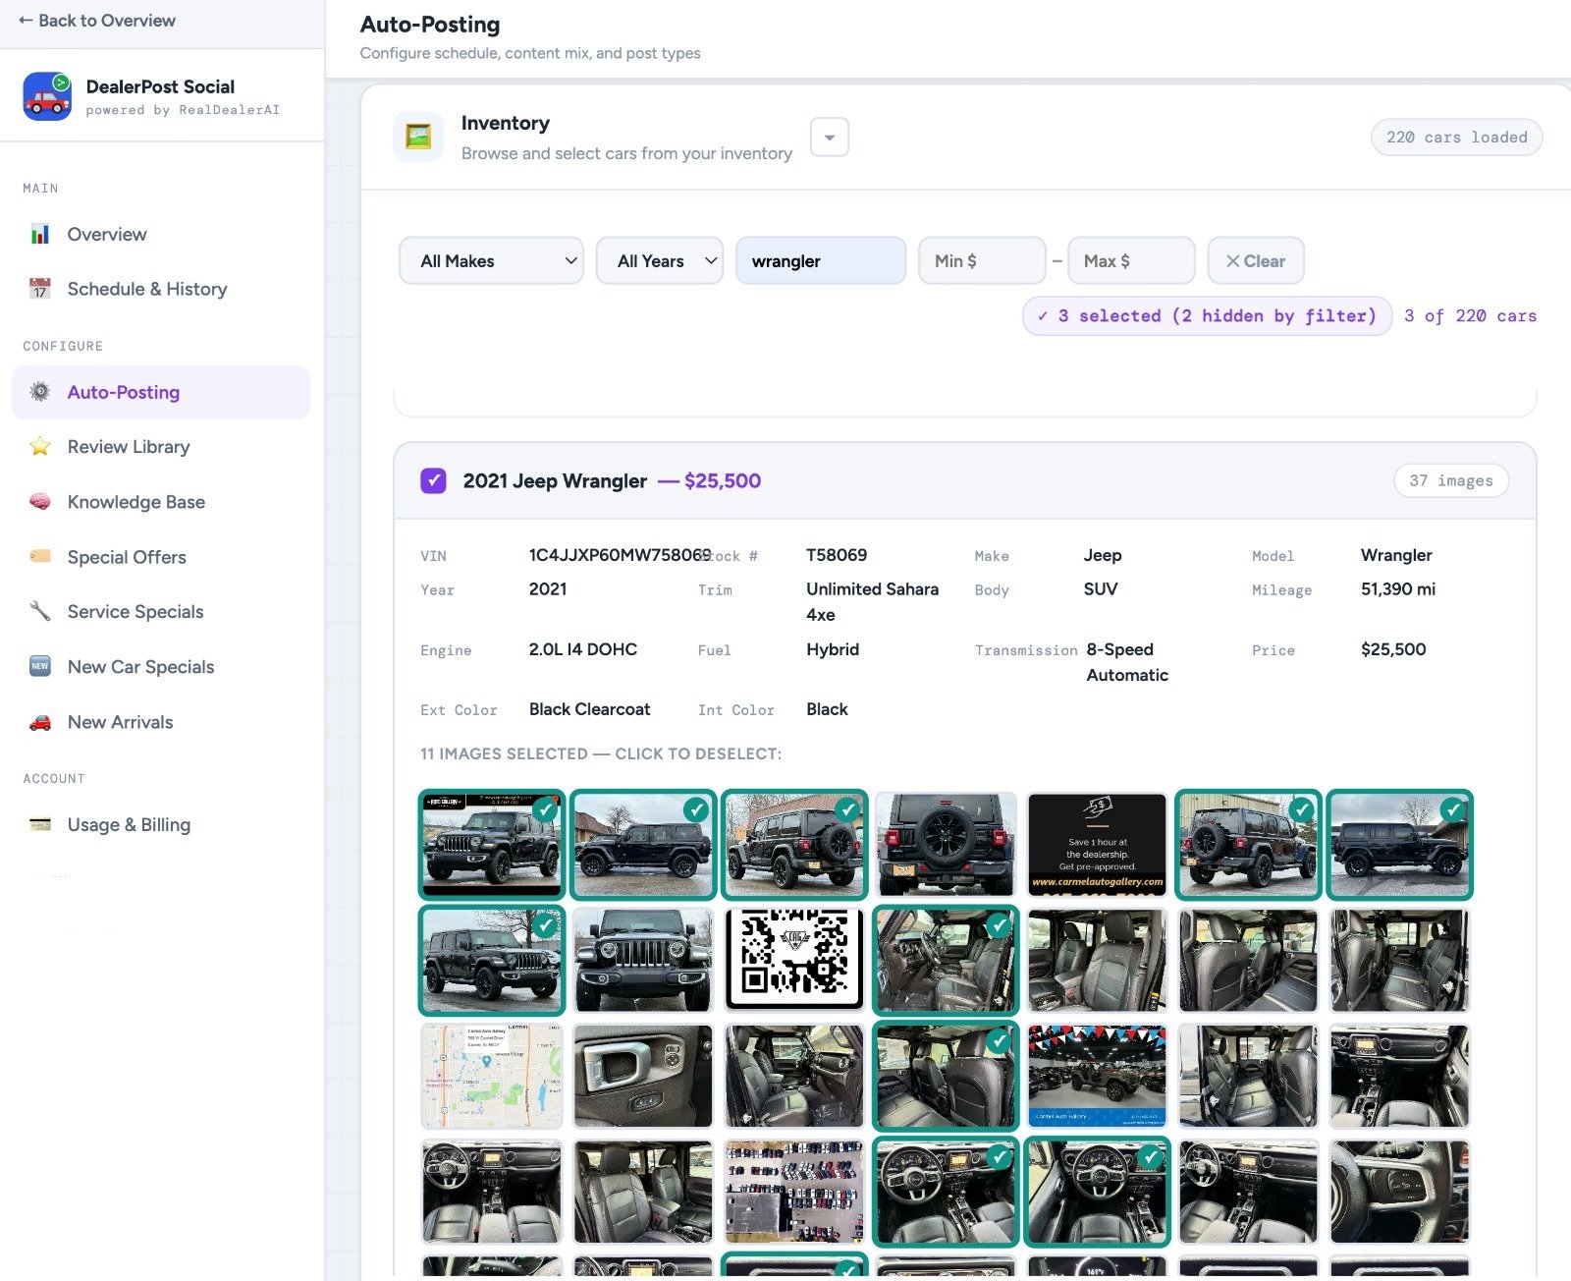This screenshot has height=1281, width=1571.
Task: Click the Knowledge Base brain icon
Action: tap(40, 502)
